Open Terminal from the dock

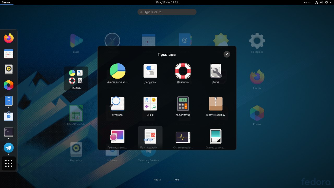point(9,132)
